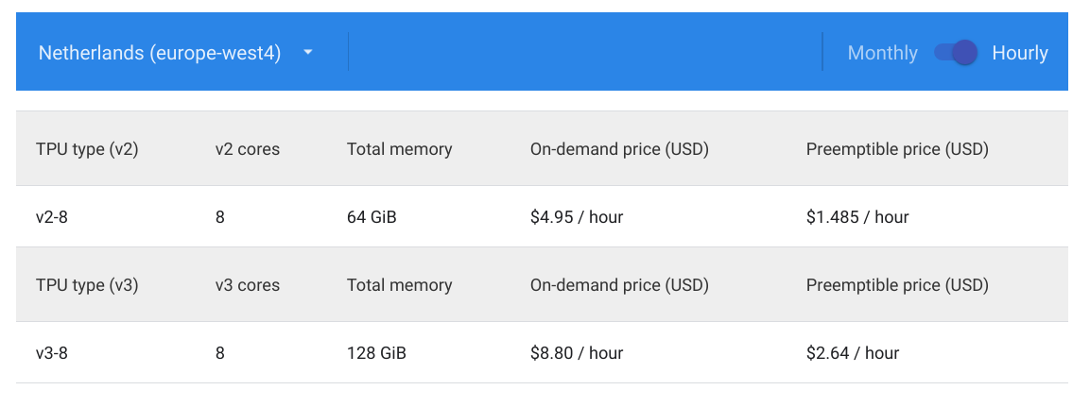The width and height of the screenshot is (1090, 407).
Task: Click the v2 cores column header
Action: click(248, 149)
